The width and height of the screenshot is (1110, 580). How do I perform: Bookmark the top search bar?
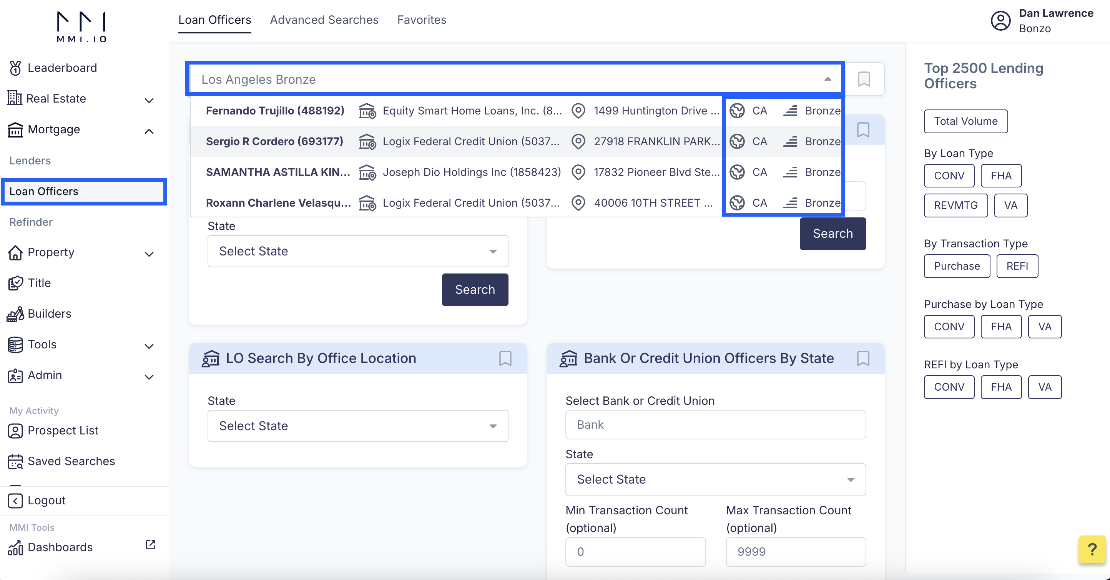click(x=864, y=79)
